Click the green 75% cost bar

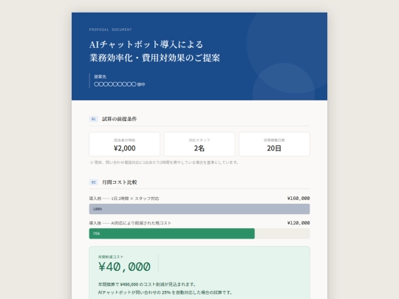[x=171, y=233]
